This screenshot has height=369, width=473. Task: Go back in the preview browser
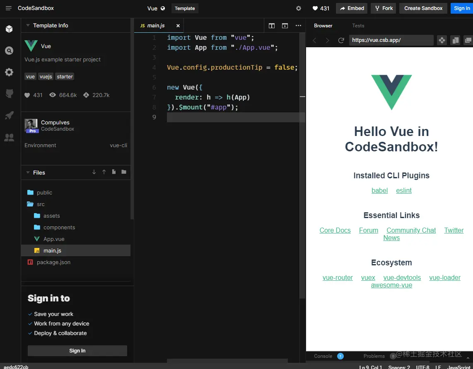coord(314,40)
